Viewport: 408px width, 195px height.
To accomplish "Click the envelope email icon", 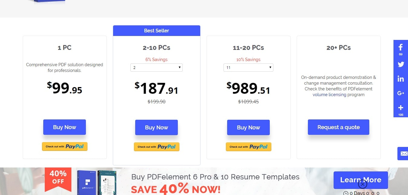I will click(x=403, y=154).
